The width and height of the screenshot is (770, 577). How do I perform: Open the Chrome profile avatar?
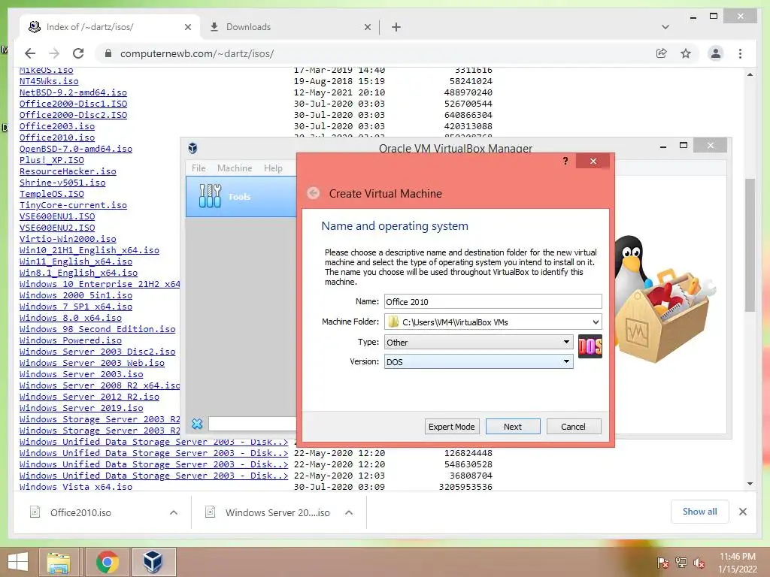(716, 53)
